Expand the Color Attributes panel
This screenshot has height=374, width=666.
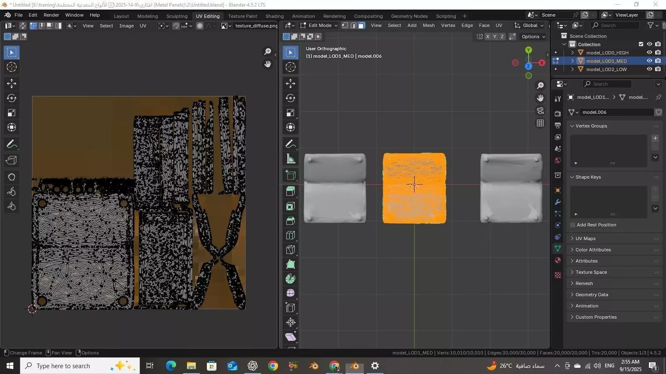tap(614, 250)
